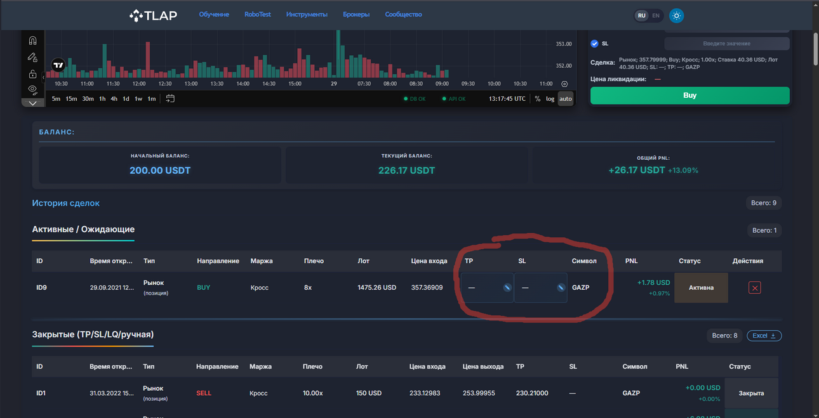
Task: Open the Сообщество menu
Action: coord(403,14)
